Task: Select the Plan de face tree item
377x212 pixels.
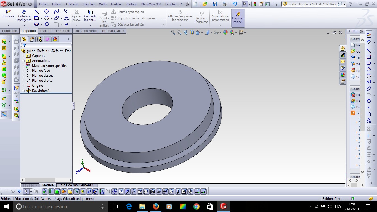Action: pyautogui.click(x=41, y=71)
